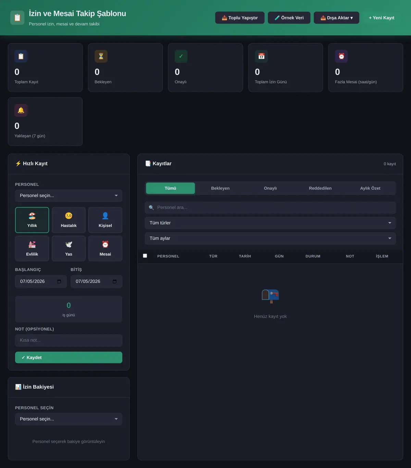Click the alarm clock icon on Fazla Mesai card
The width and height of the screenshot is (411, 468).
pyautogui.click(x=341, y=56)
